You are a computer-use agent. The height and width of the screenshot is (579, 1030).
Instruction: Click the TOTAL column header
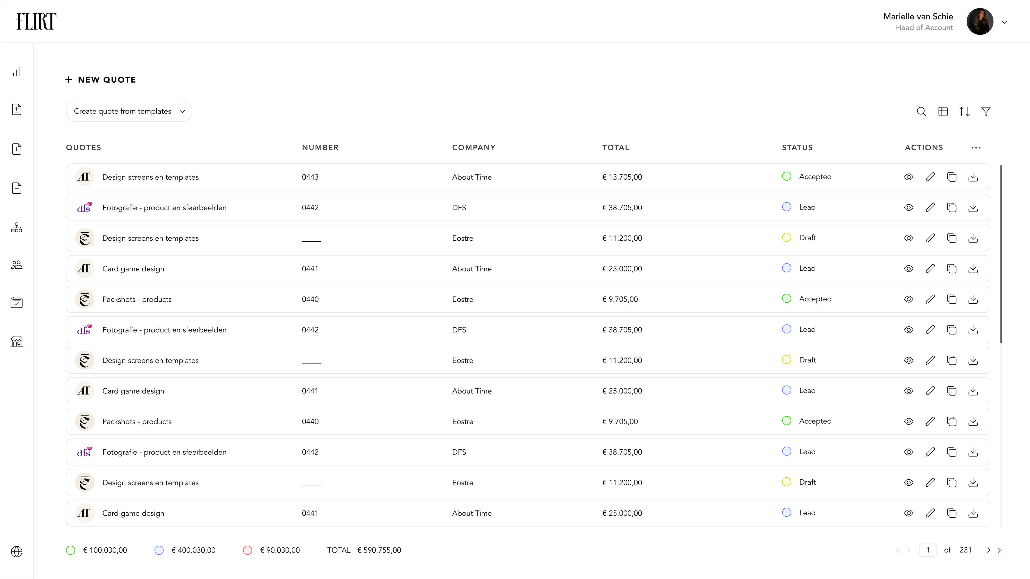tap(615, 147)
